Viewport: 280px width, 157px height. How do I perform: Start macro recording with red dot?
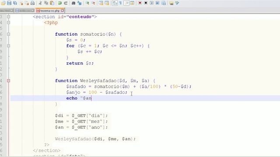(x=140, y=3)
